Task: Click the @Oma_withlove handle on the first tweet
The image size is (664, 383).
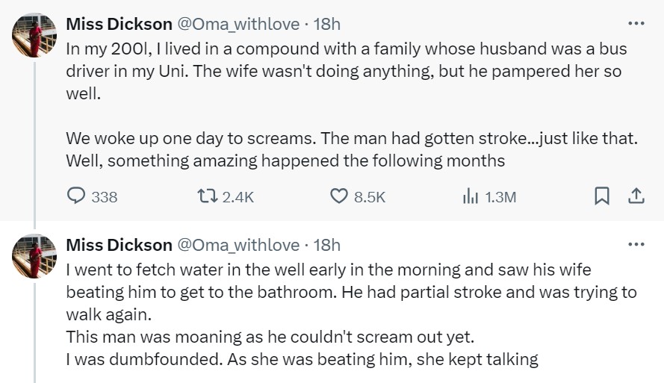Action: [x=238, y=24]
